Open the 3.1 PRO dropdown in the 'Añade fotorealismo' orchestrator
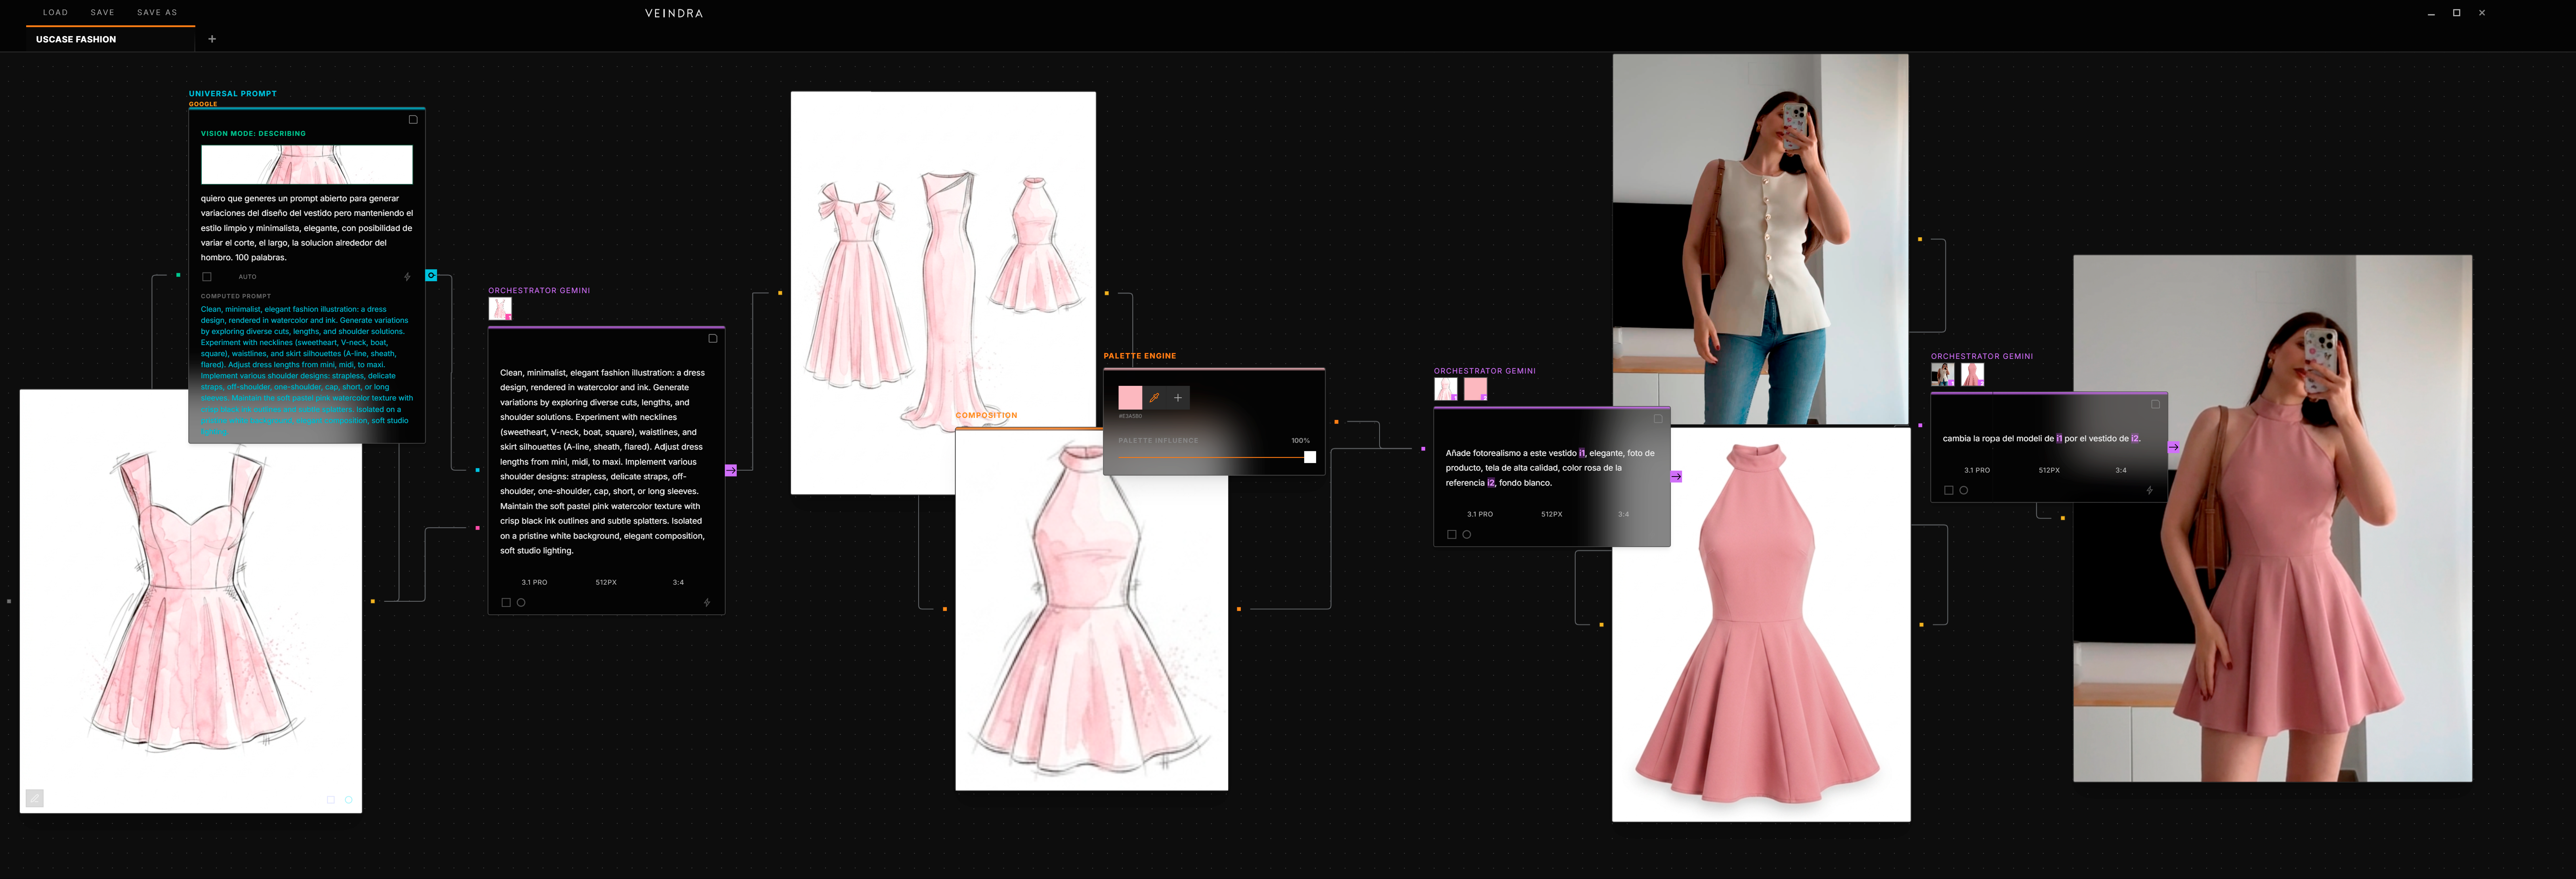Screen dimensions: 2576x879 [x=1480, y=514]
